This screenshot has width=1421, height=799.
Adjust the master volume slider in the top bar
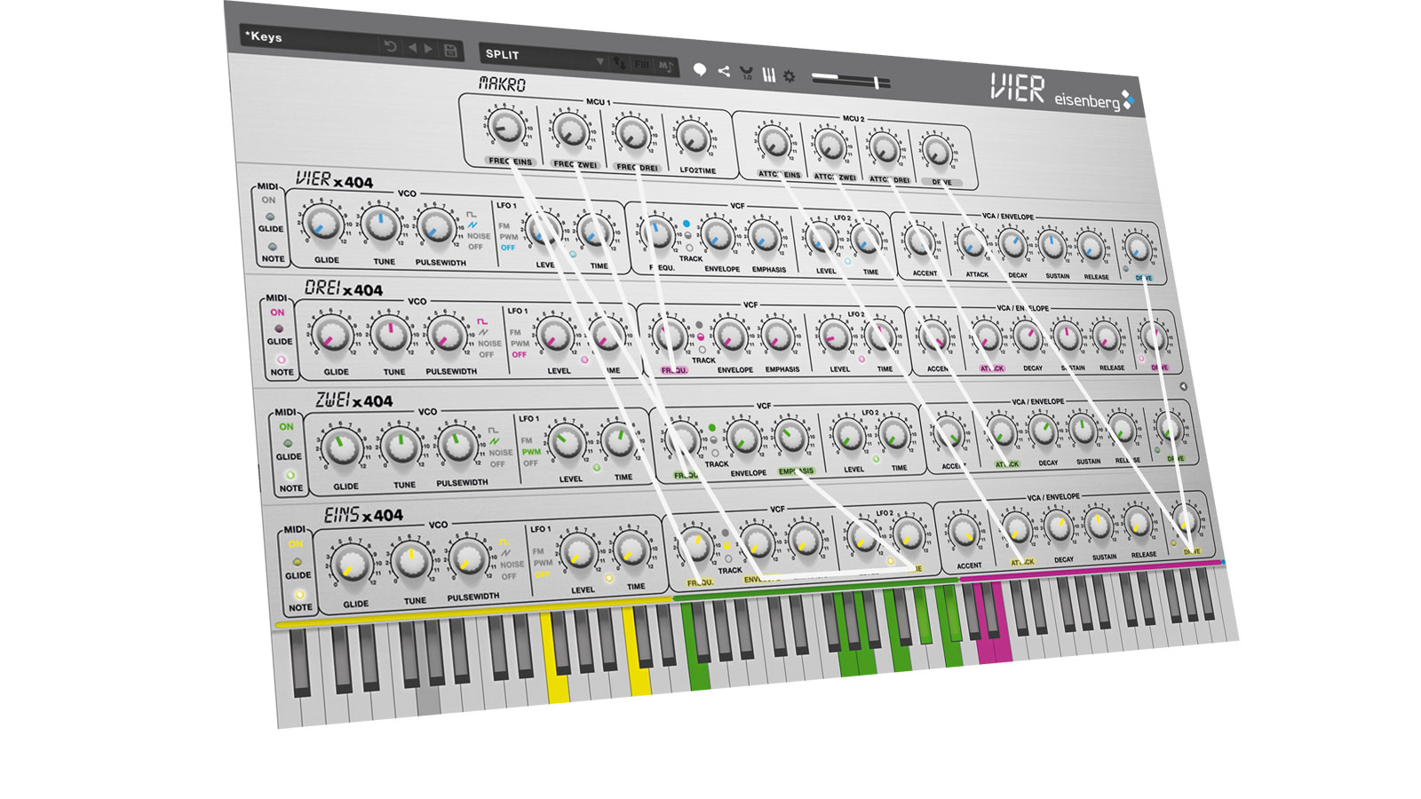coord(851,81)
